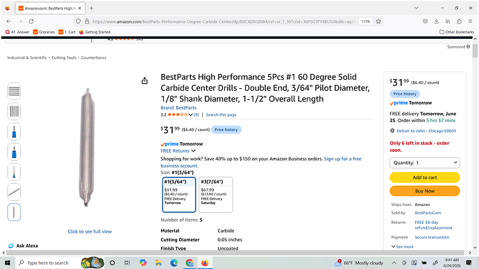Open FREE 30-day refund/replacement link
Viewport: 479px width, 269px height.
(x=433, y=225)
